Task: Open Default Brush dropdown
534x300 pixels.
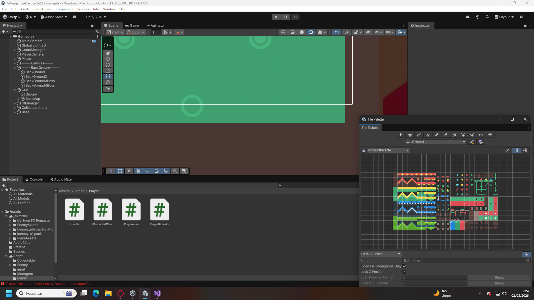Action: (380, 254)
